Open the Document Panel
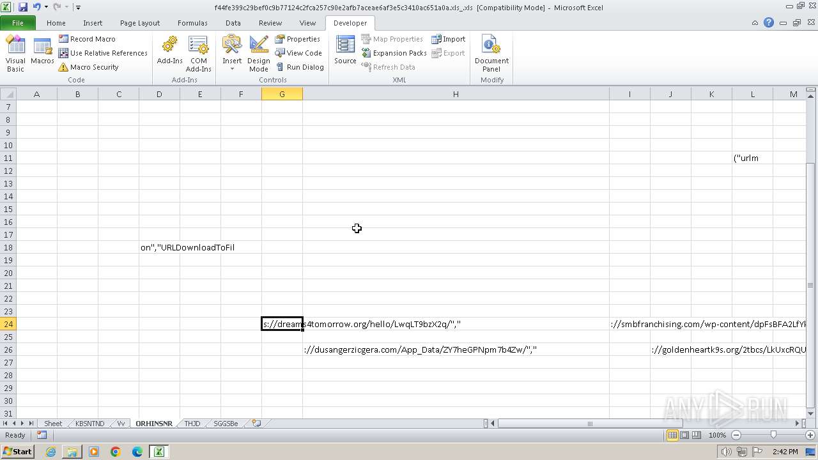The image size is (818, 460). coord(491,54)
